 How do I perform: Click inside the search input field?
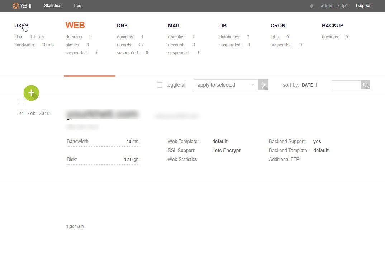pyautogui.click(x=346, y=85)
